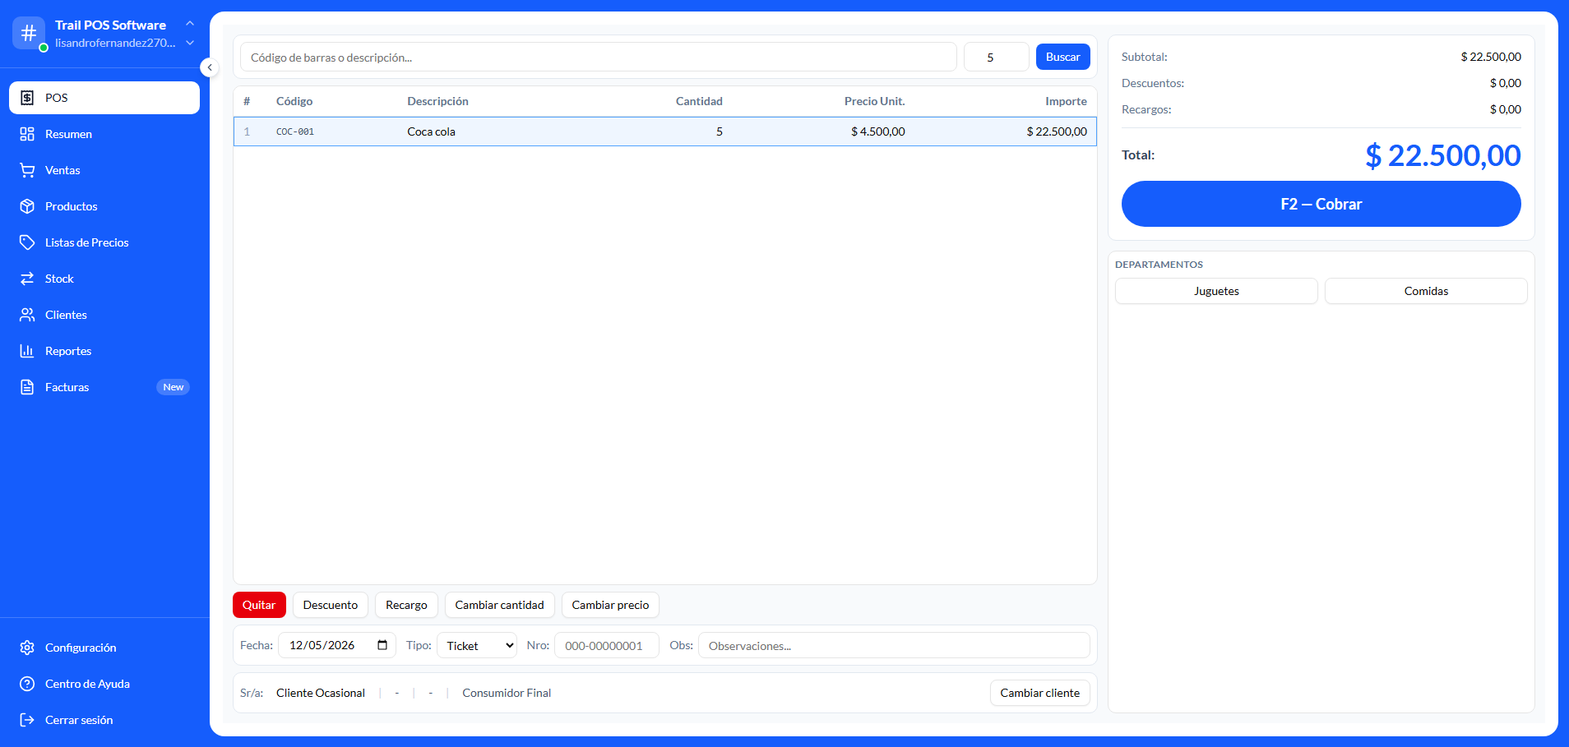
Task: Open Centro de Ayuda
Action: pyautogui.click(x=104, y=684)
